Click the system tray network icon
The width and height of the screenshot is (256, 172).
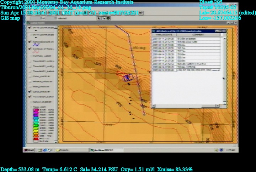pos(221,150)
